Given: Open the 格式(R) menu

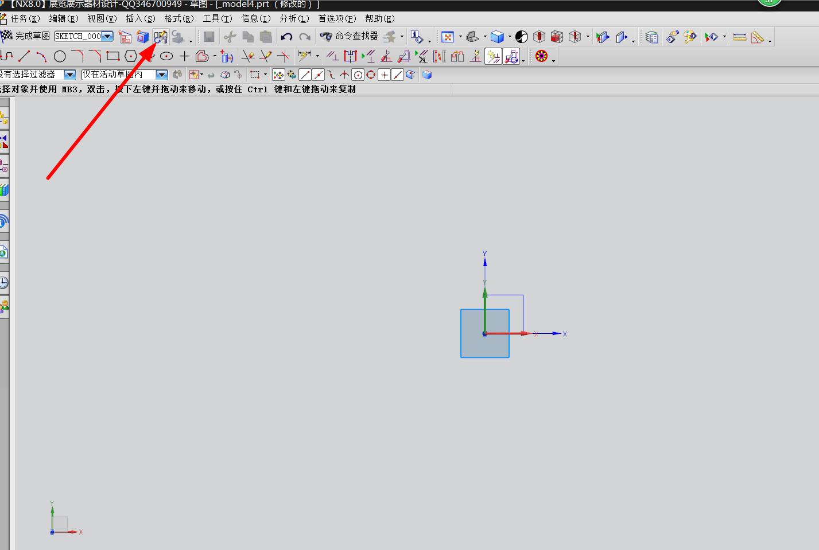Looking at the screenshot, I should 179,19.
